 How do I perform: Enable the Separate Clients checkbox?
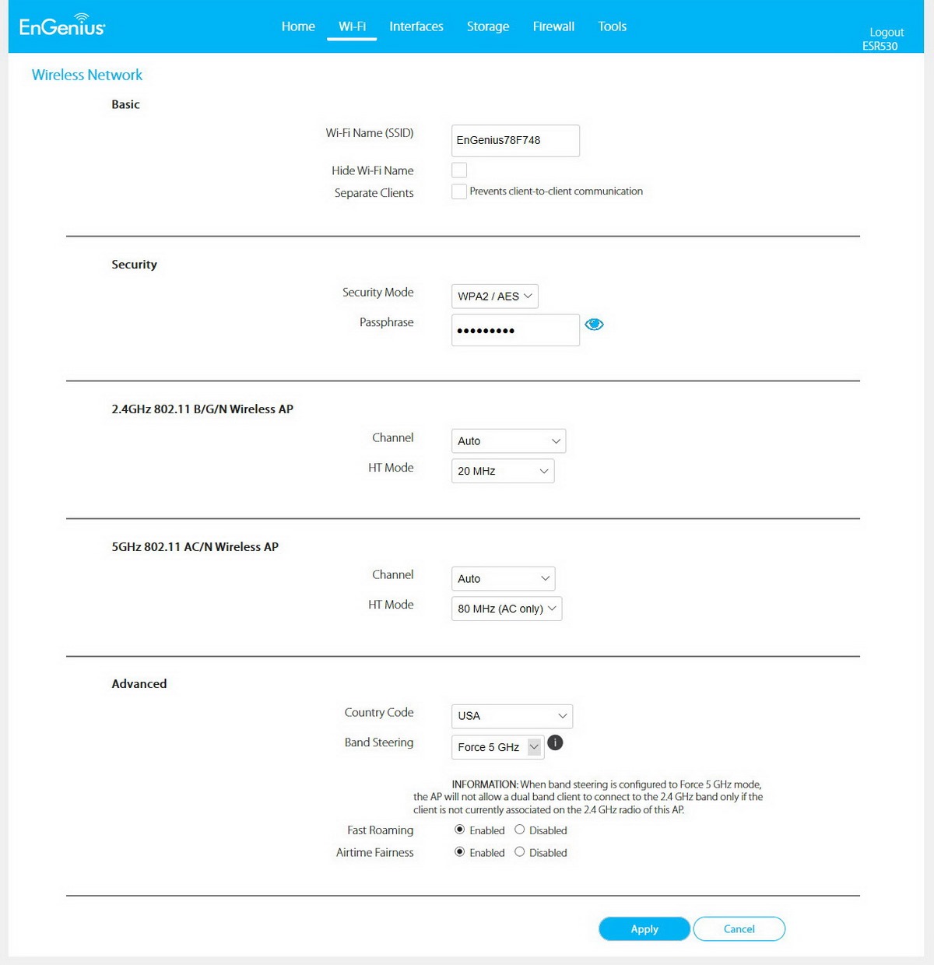coord(459,191)
